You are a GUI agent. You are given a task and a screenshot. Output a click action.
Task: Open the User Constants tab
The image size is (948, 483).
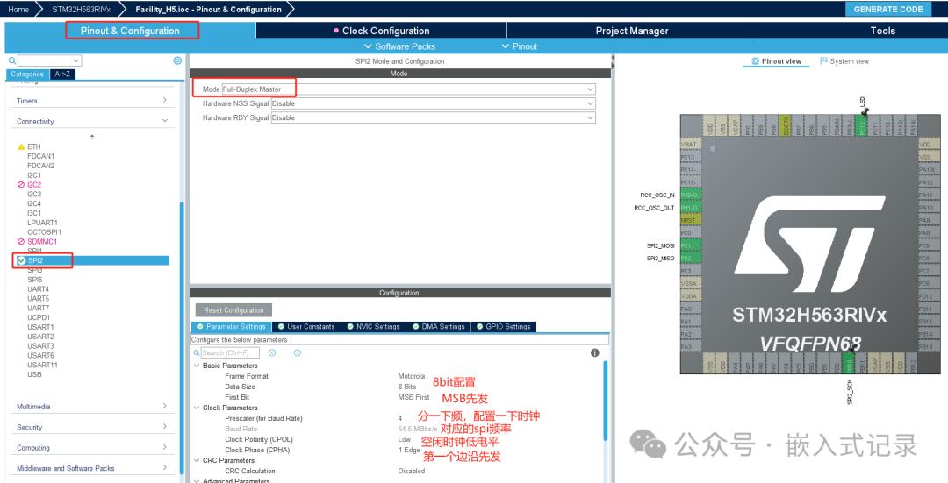(306, 327)
